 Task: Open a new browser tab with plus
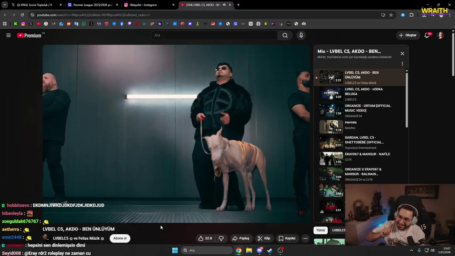[x=238, y=5]
